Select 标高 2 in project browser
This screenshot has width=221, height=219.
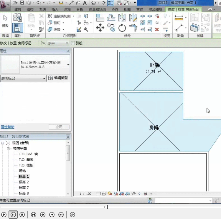[x=24, y=182]
